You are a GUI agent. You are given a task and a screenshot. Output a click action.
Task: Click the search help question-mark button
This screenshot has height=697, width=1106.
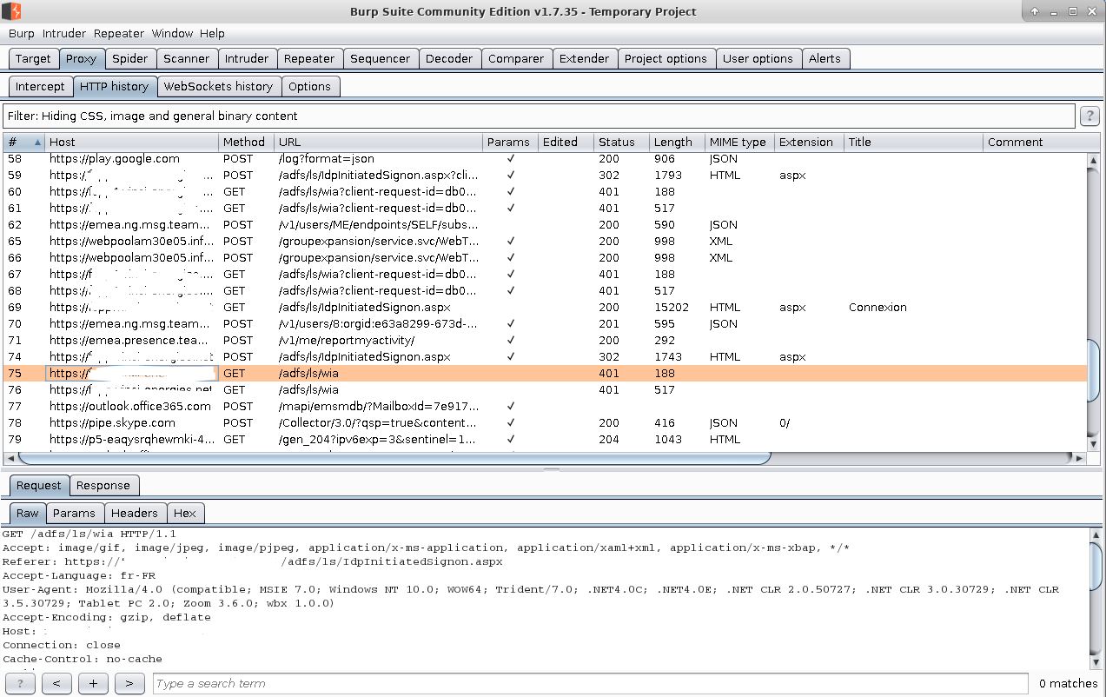pos(20,684)
